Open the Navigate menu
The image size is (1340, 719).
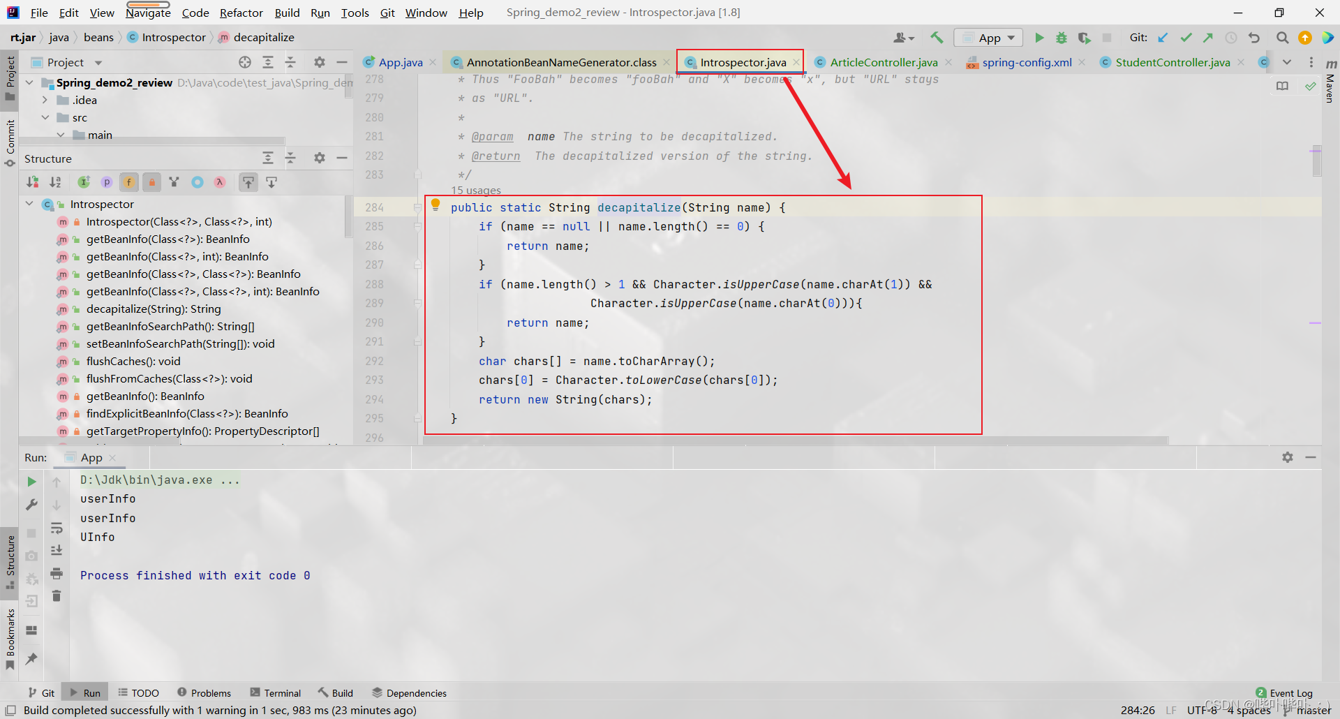tap(148, 13)
